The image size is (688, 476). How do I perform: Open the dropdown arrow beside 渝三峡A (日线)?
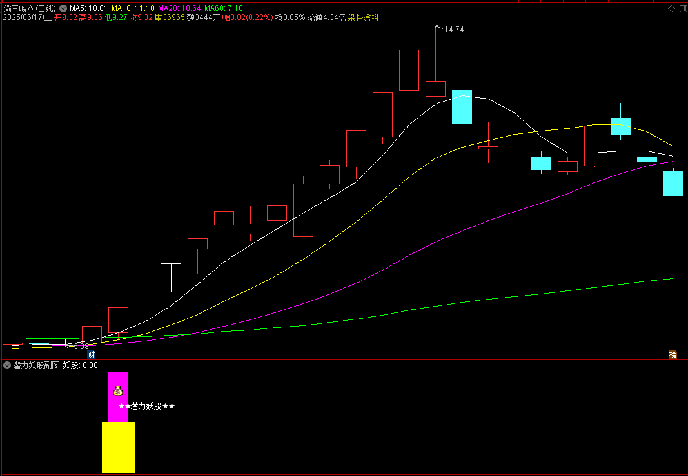click(x=63, y=8)
